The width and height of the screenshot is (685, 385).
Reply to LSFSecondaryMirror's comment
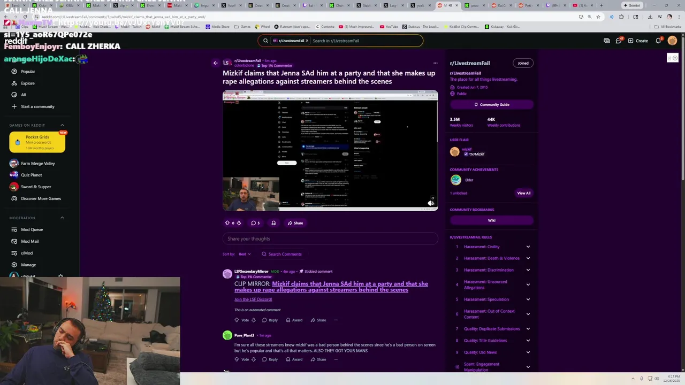(x=270, y=320)
